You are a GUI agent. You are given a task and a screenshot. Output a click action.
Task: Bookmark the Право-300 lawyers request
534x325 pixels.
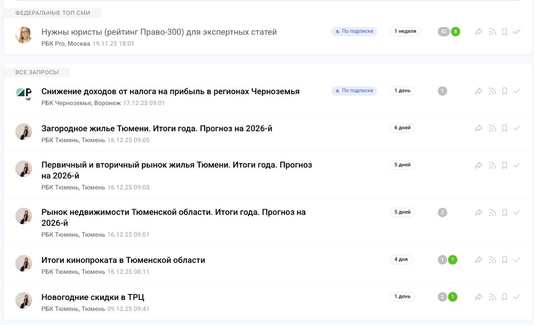click(x=504, y=32)
